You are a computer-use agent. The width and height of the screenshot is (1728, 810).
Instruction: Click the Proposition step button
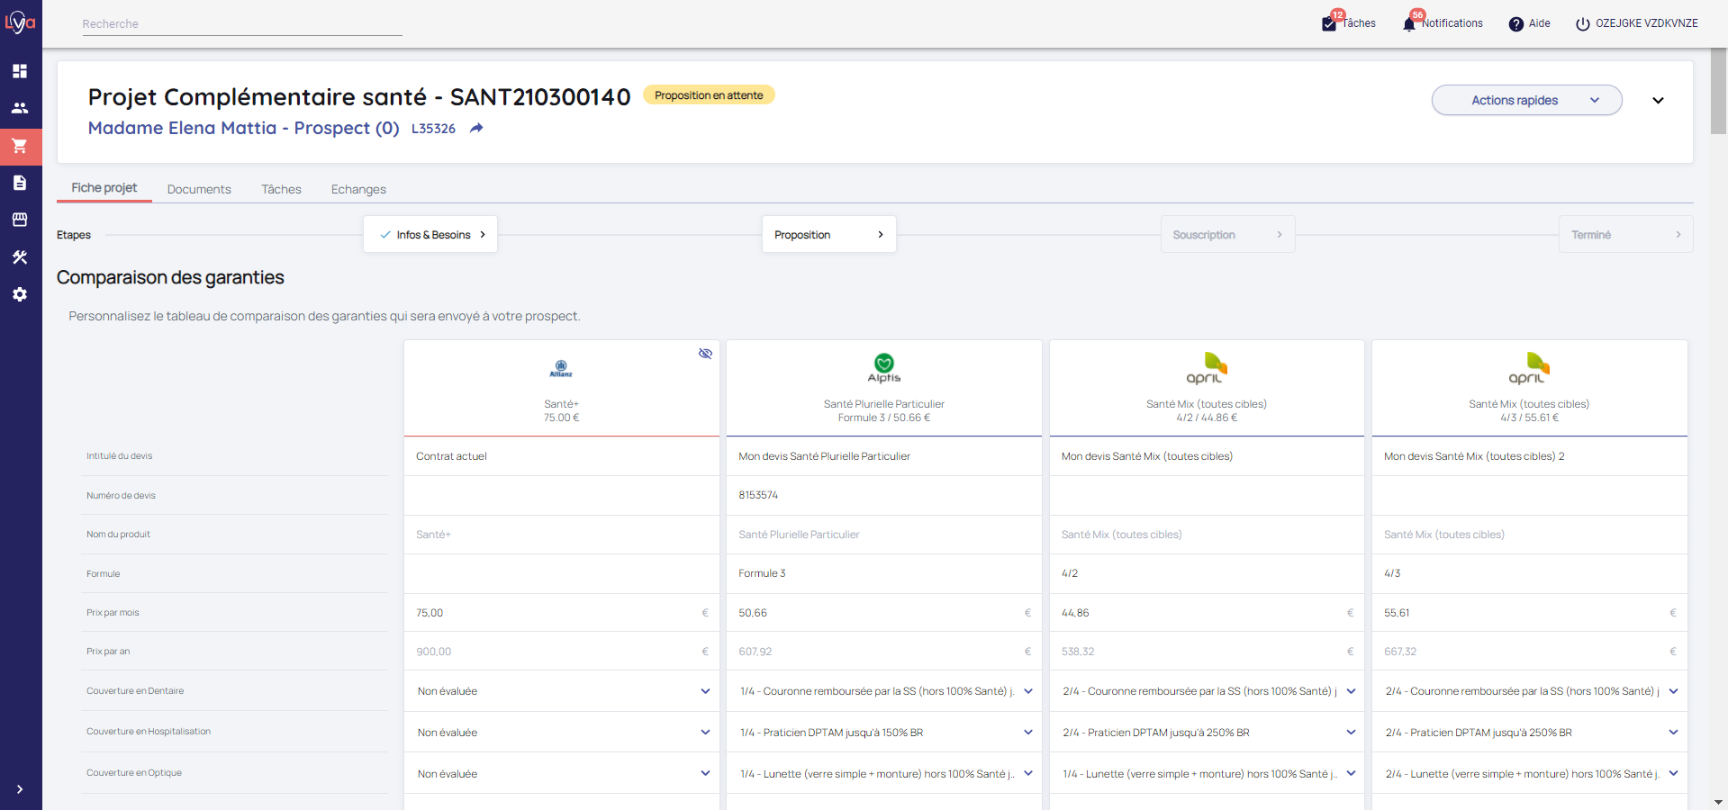(x=828, y=235)
